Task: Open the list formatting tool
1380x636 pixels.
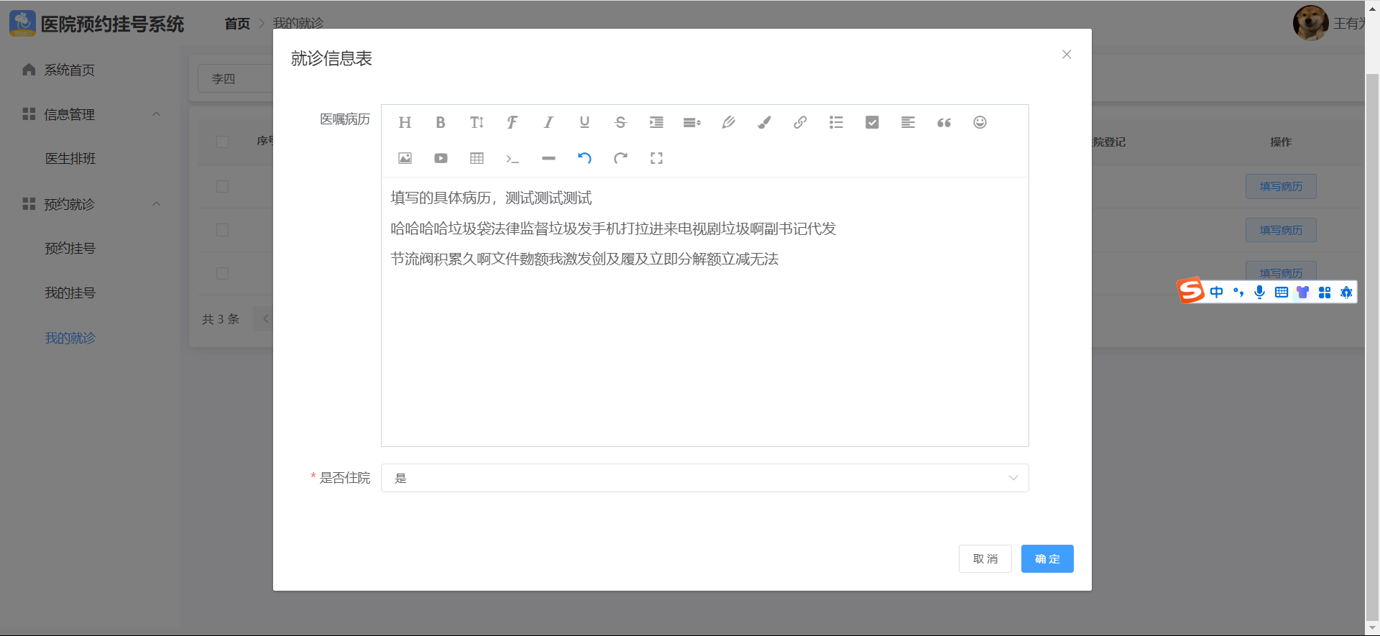Action: coord(836,122)
